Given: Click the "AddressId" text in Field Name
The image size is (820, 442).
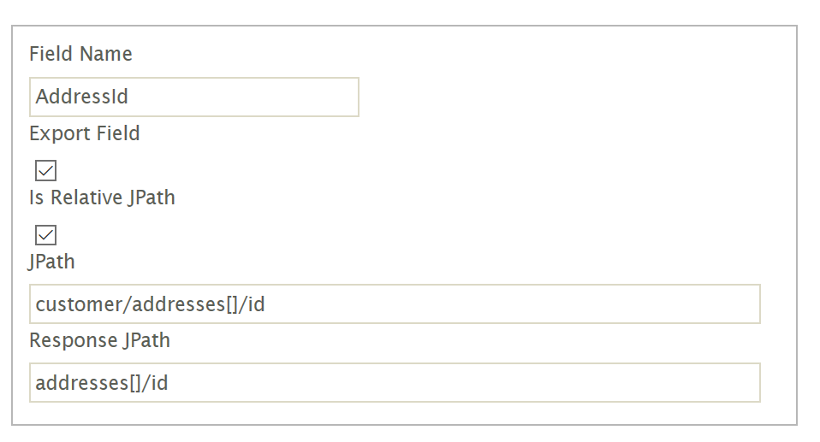Looking at the screenshot, I should 82,97.
